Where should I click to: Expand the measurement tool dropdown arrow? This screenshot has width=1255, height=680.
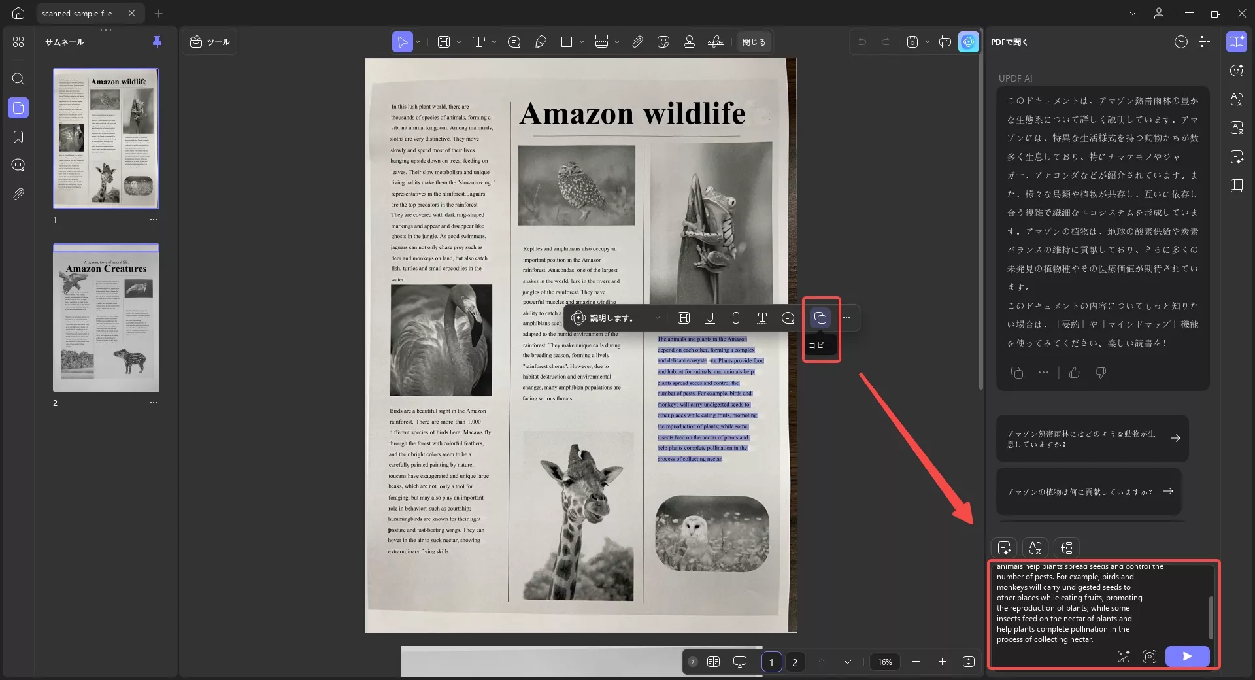617,42
